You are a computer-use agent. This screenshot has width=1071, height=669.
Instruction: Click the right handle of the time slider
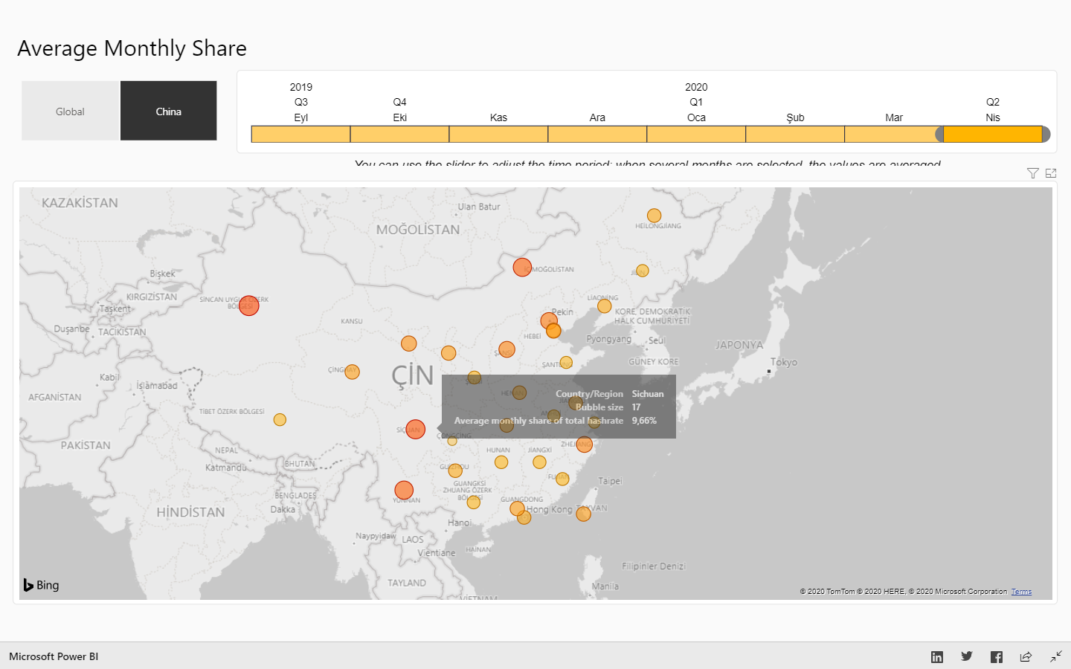1046,135
